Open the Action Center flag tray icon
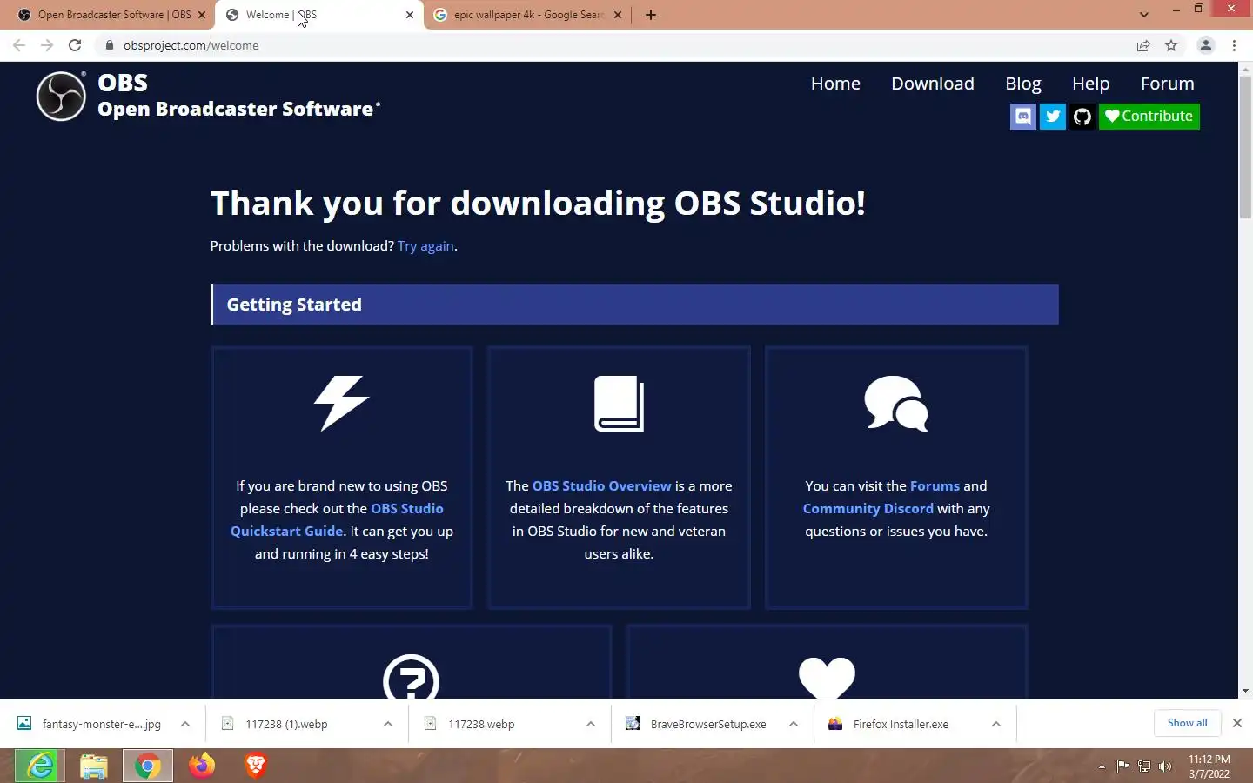 pyautogui.click(x=1122, y=766)
